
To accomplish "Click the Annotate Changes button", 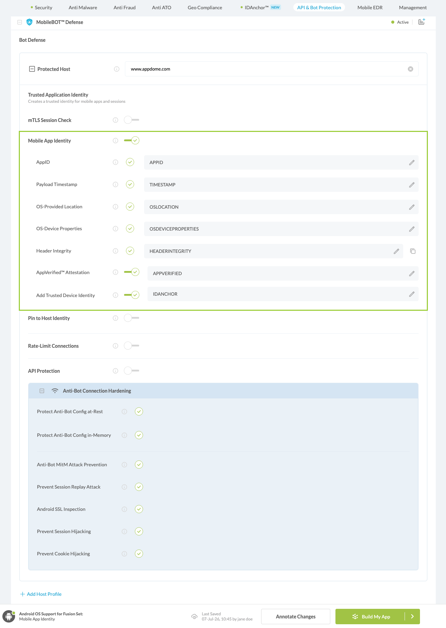I will click(296, 617).
